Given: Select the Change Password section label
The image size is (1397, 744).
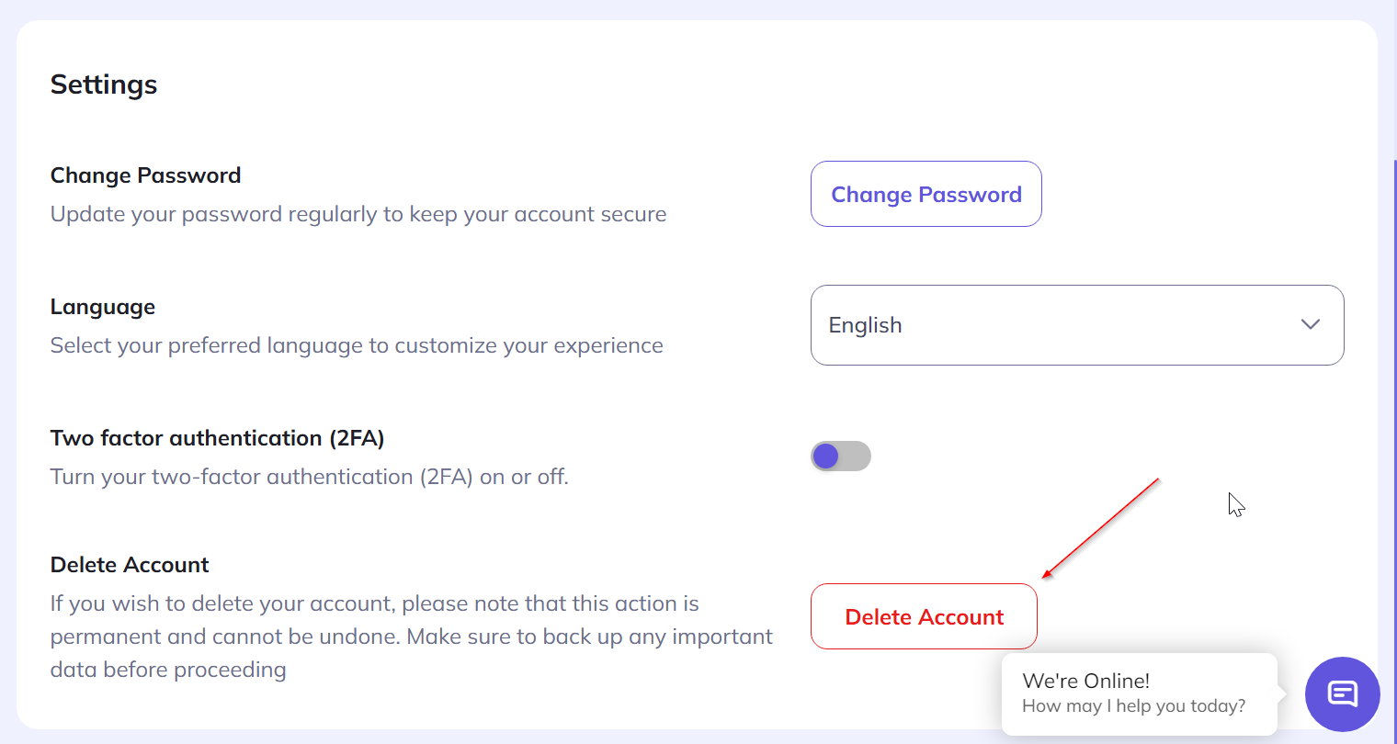Looking at the screenshot, I should (x=145, y=175).
